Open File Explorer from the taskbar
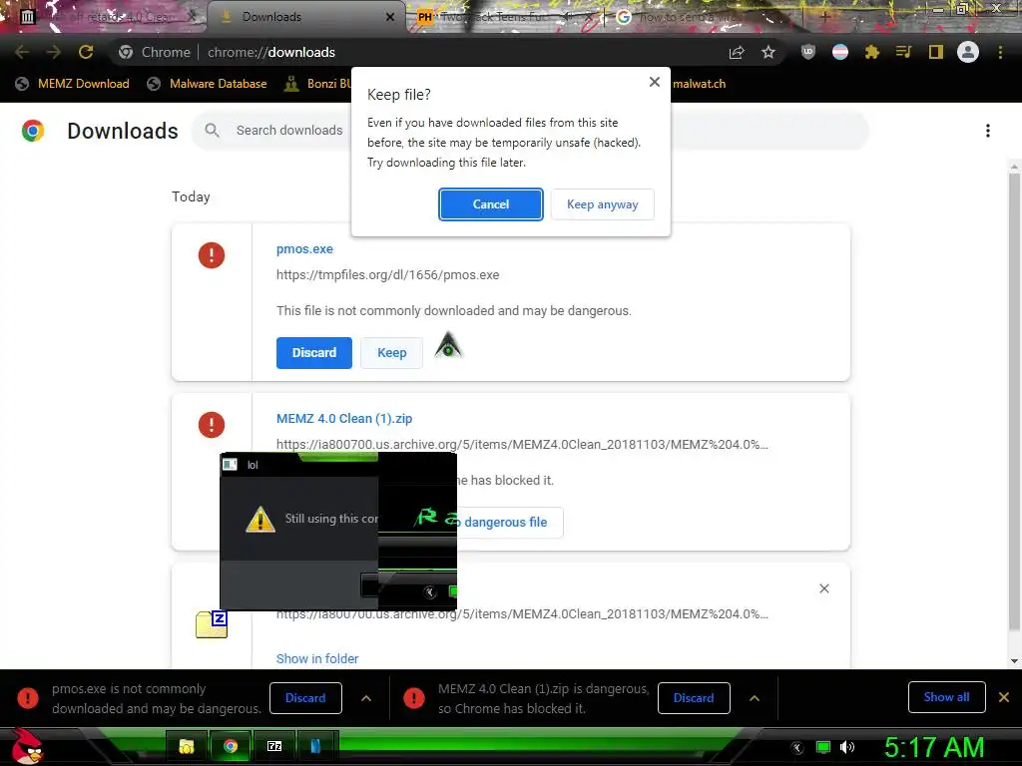Screen dimensions: 1022x766 [x=187, y=746]
